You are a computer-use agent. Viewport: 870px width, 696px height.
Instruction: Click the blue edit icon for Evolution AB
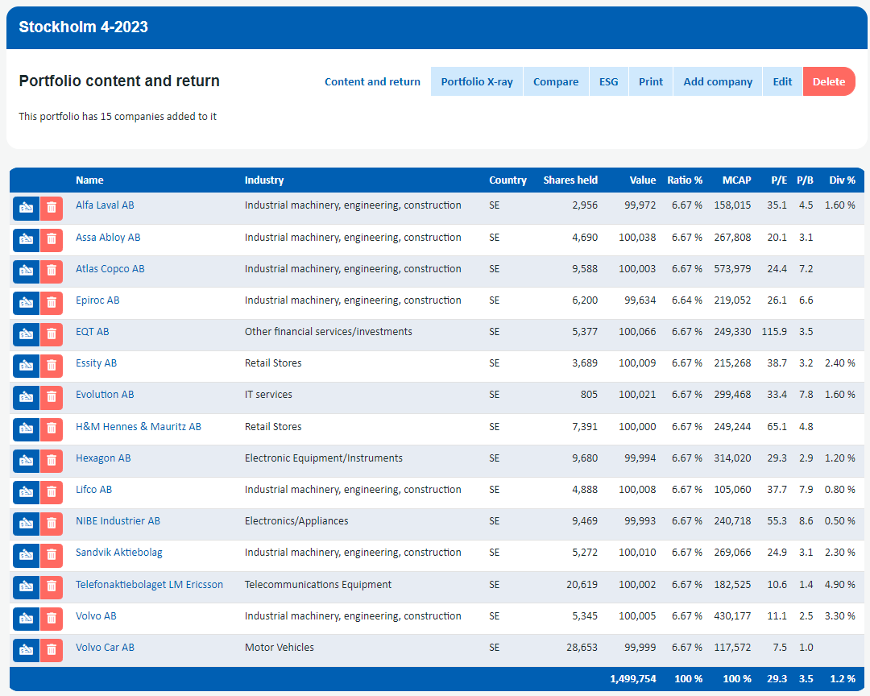point(26,397)
